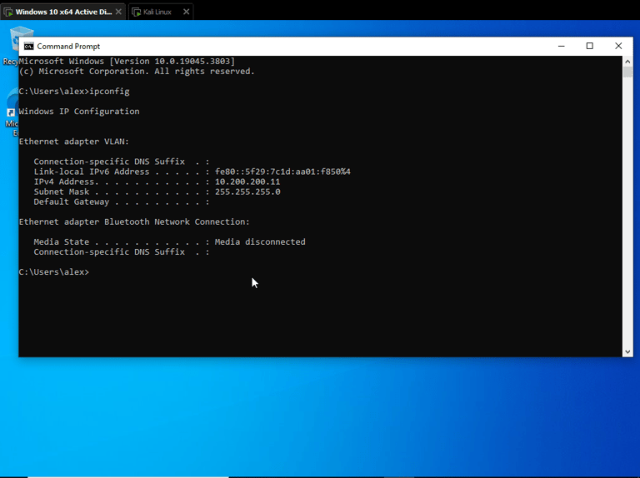Click the IPv4 address 10.200.200.11
640x478 pixels.
pyautogui.click(x=247, y=182)
